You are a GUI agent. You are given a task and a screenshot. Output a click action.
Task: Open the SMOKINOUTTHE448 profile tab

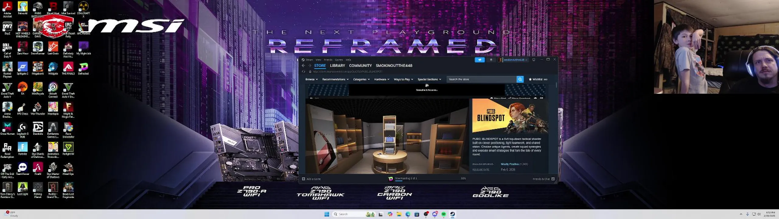click(394, 66)
